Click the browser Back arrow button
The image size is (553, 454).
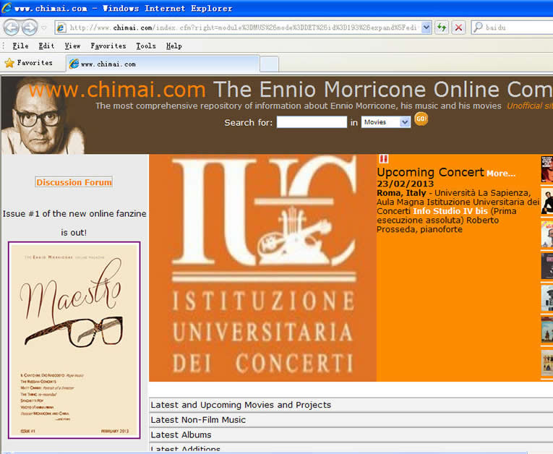click(12, 27)
